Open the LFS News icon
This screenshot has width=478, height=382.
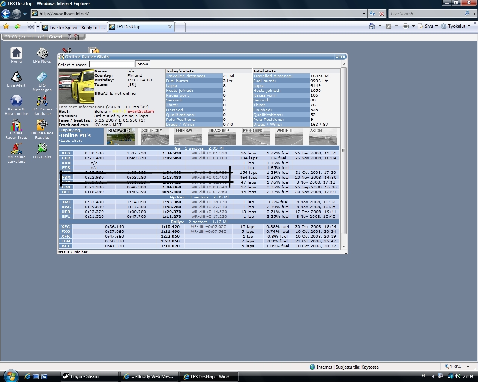(42, 53)
